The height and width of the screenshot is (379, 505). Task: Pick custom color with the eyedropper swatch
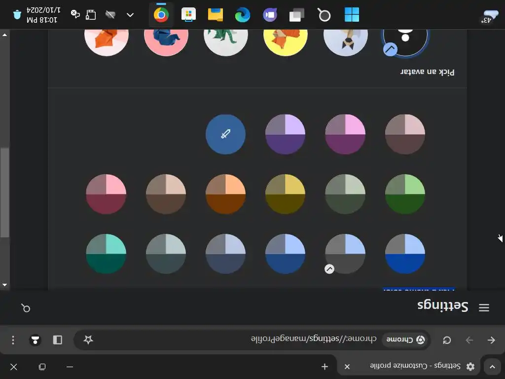225,134
